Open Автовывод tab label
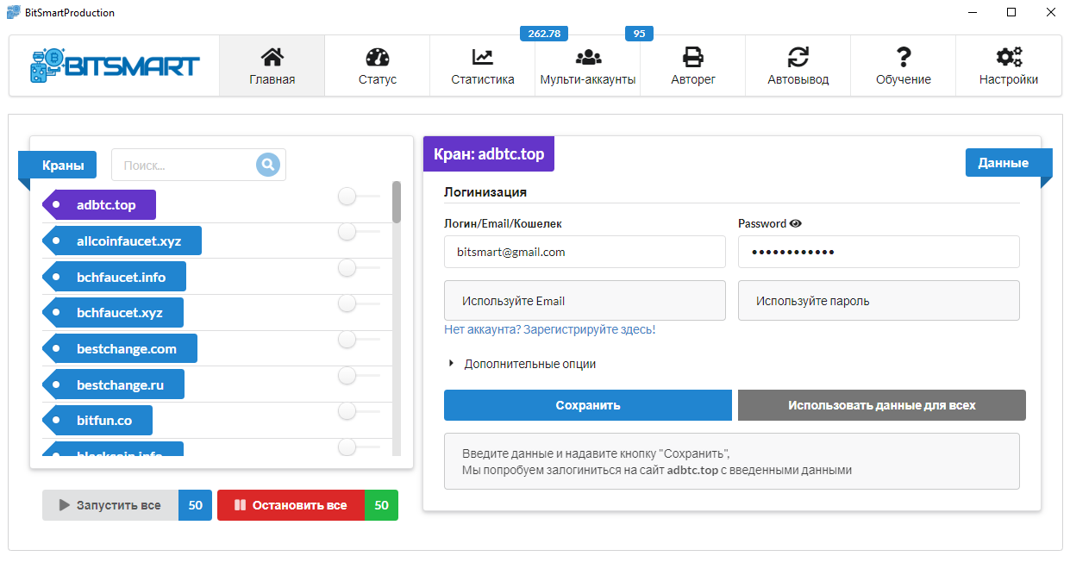 798,79
